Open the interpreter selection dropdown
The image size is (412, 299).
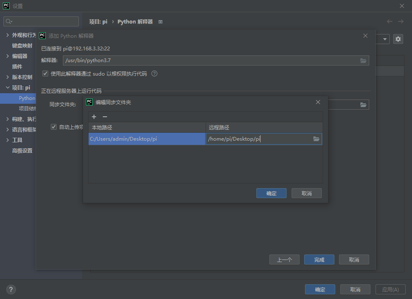[x=385, y=39]
